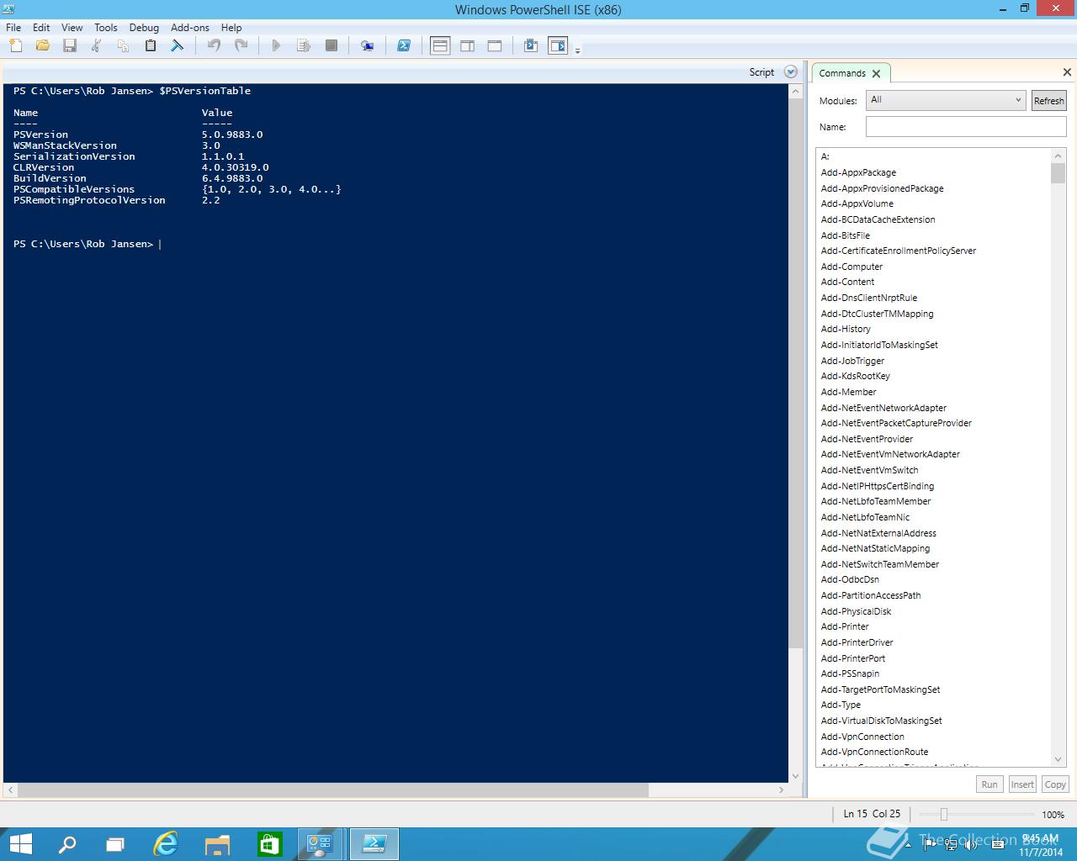Viewport: 1077px width, 861px height.
Task: Run the script with the green play icon
Action: point(276,46)
